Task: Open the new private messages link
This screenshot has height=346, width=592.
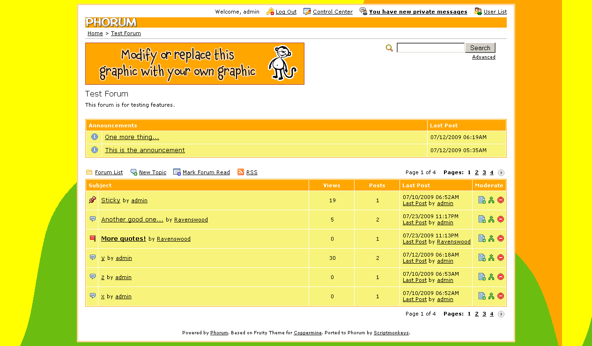Action: 418,12
